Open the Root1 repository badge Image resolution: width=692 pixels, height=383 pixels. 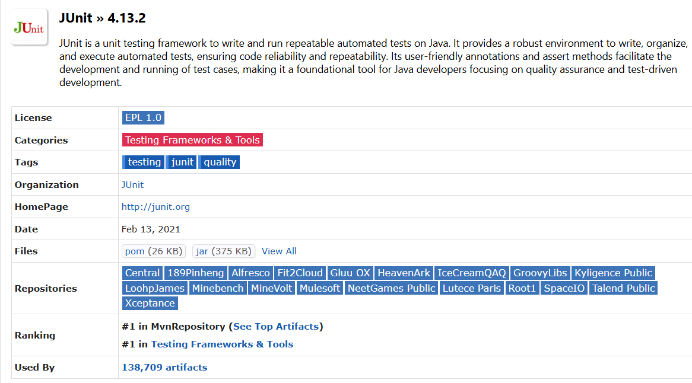tap(522, 288)
